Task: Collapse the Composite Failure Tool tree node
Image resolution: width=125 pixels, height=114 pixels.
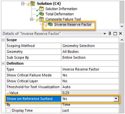Action: [x=32, y=19]
